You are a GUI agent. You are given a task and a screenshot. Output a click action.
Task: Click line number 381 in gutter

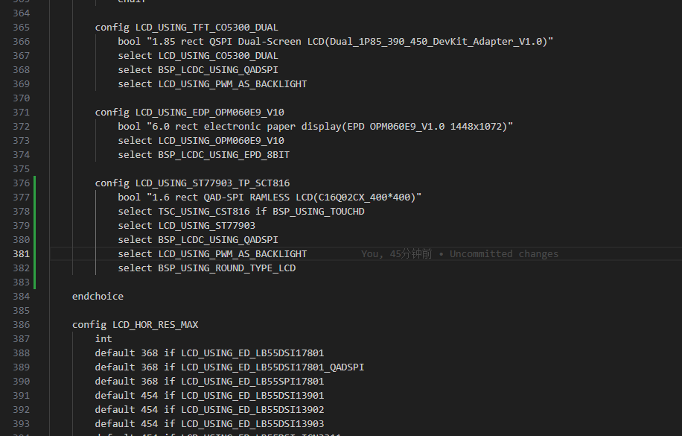[x=21, y=254]
